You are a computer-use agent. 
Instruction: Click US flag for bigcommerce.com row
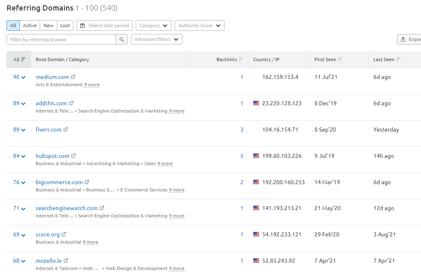tap(256, 182)
